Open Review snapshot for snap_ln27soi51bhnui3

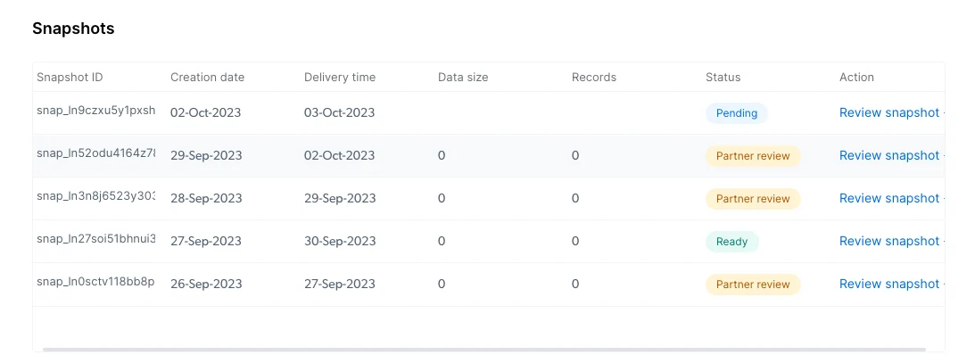pyautogui.click(x=889, y=241)
